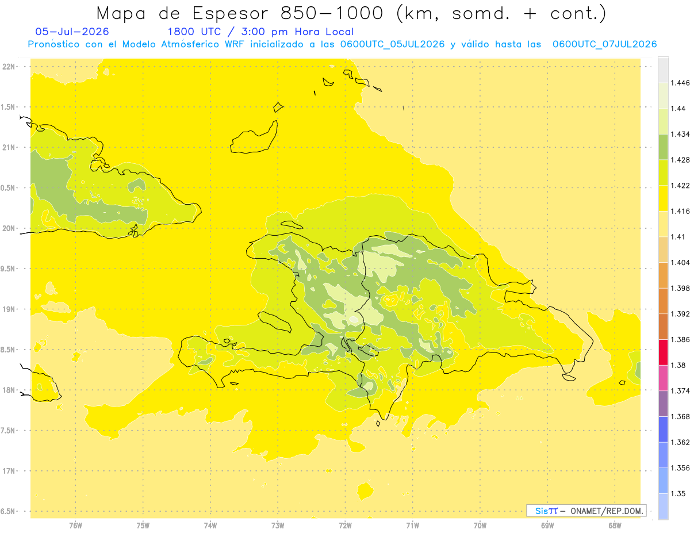Viewport: 690px width, 533px height.
Task: Click the '74W' longitude label
Action: pyautogui.click(x=210, y=526)
